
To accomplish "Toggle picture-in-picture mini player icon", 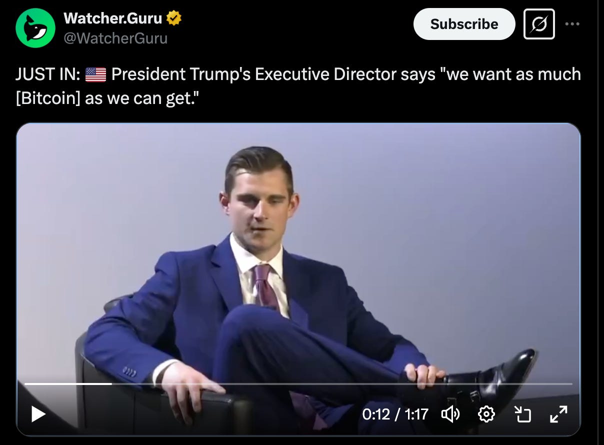I will (x=522, y=414).
